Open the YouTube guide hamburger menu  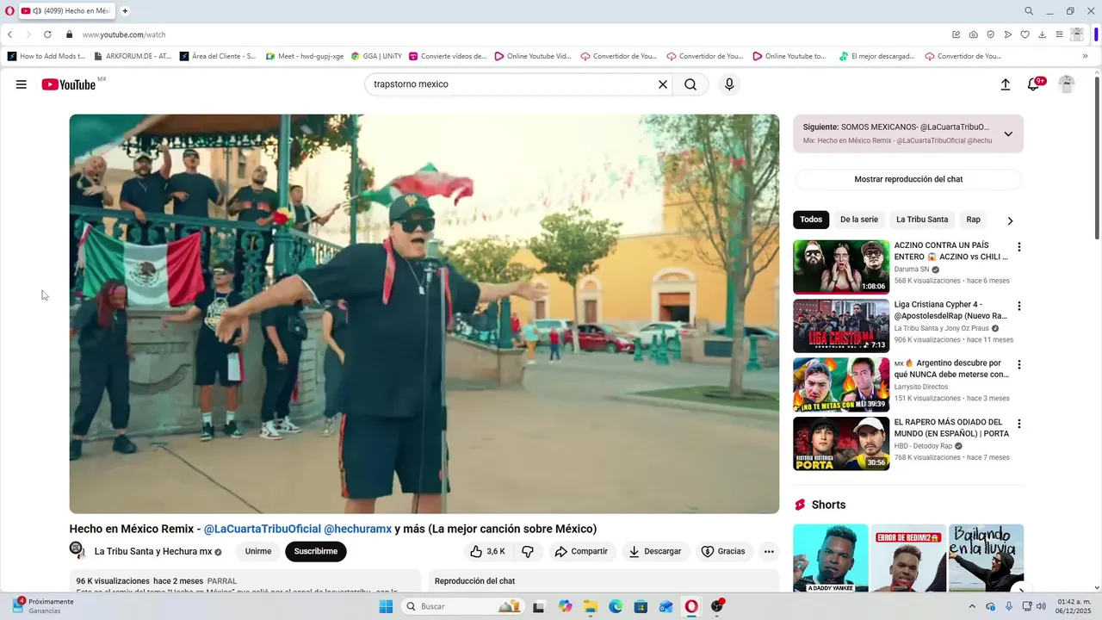pos(22,84)
